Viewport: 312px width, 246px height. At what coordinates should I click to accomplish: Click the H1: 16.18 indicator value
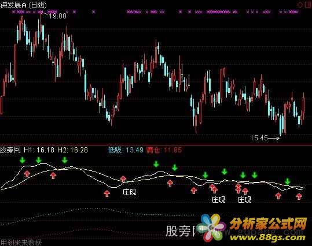pyautogui.click(x=39, y=150)
